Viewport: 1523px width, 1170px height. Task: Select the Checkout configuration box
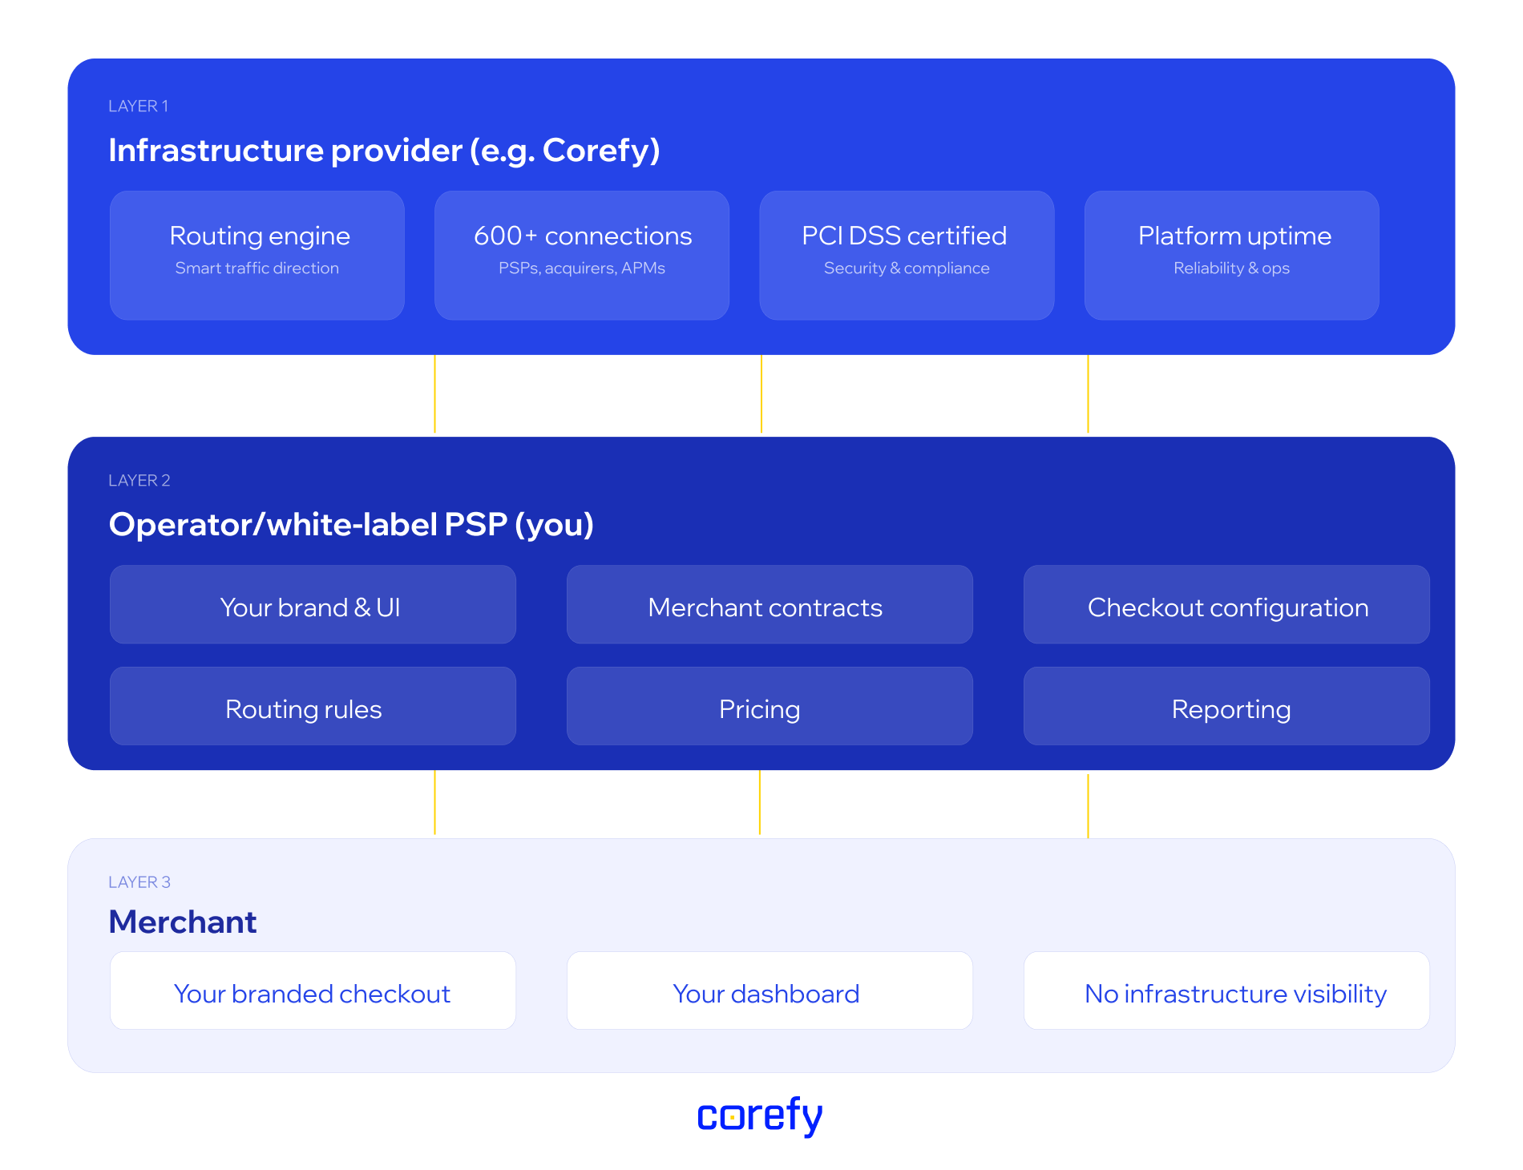click(1226, 605)
